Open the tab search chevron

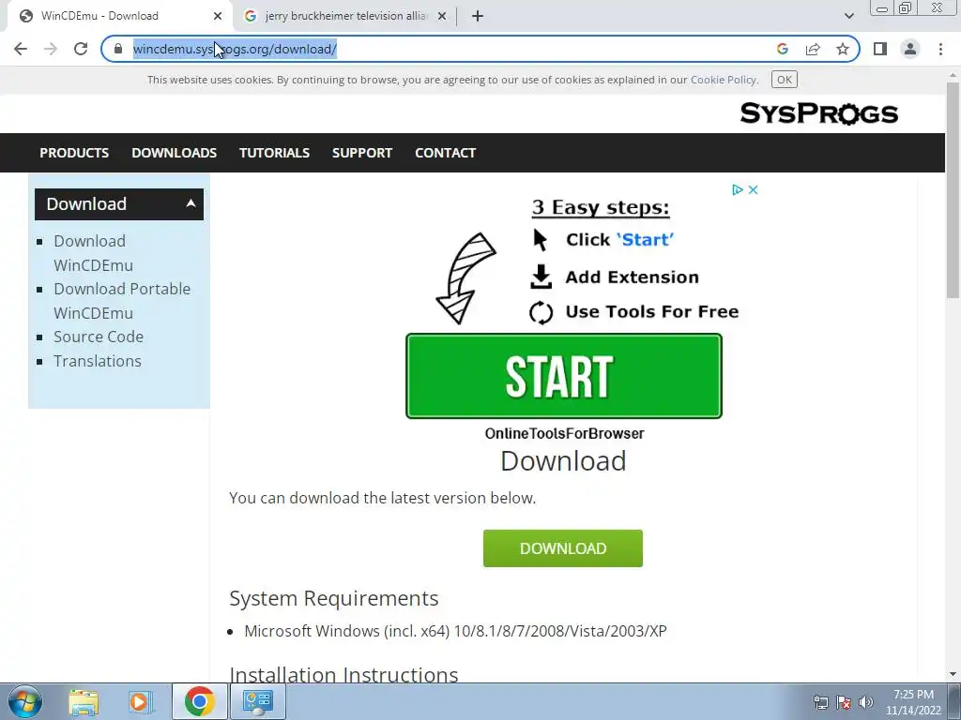tap(848, 16)
